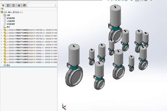Expand the DDQX-01-DN125 component
Viewport: 167px width, 111px height.
[2, 33]
